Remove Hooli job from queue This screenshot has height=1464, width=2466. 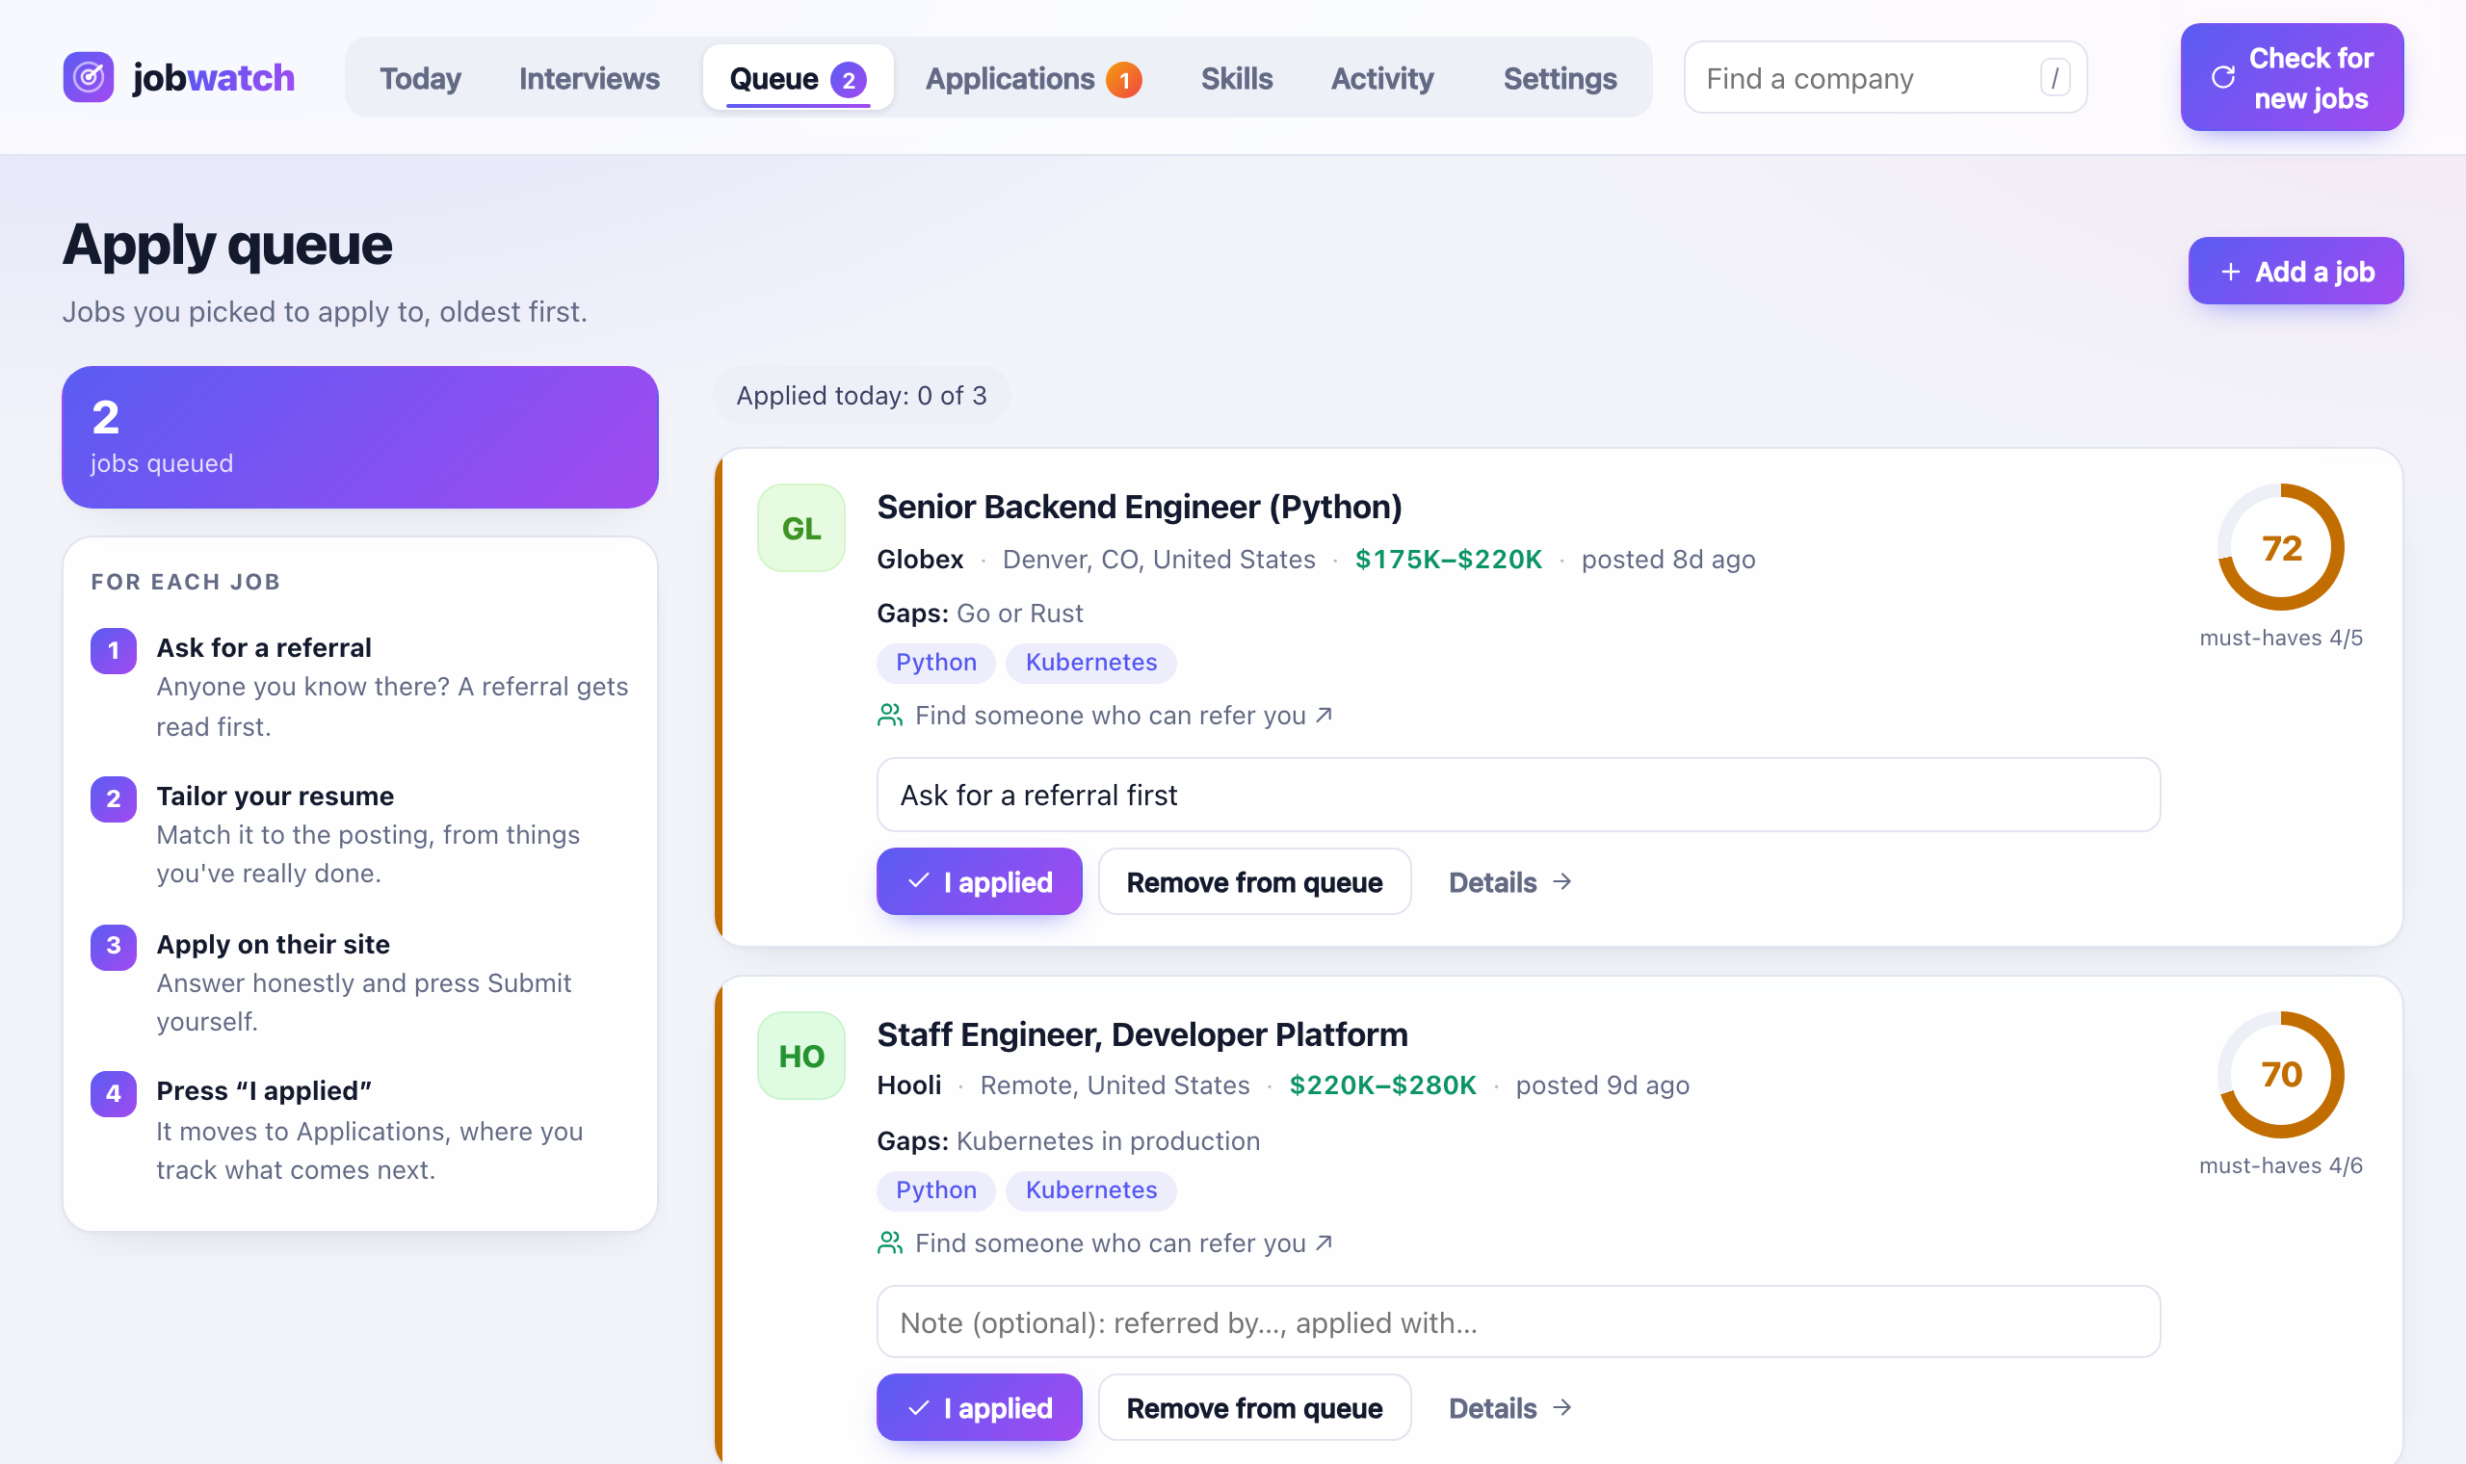[1254, 1408]
